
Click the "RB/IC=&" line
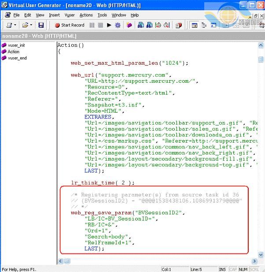(x=101, y=225)
